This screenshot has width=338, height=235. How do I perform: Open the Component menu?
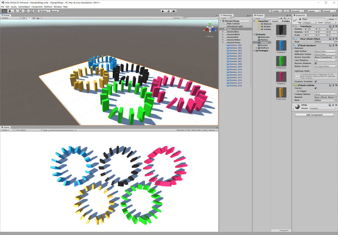[37, 7]
